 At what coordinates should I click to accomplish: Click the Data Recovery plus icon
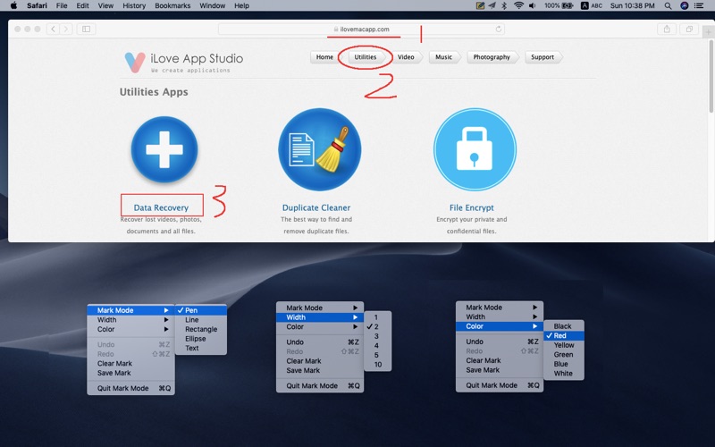(x=164, y=149)
